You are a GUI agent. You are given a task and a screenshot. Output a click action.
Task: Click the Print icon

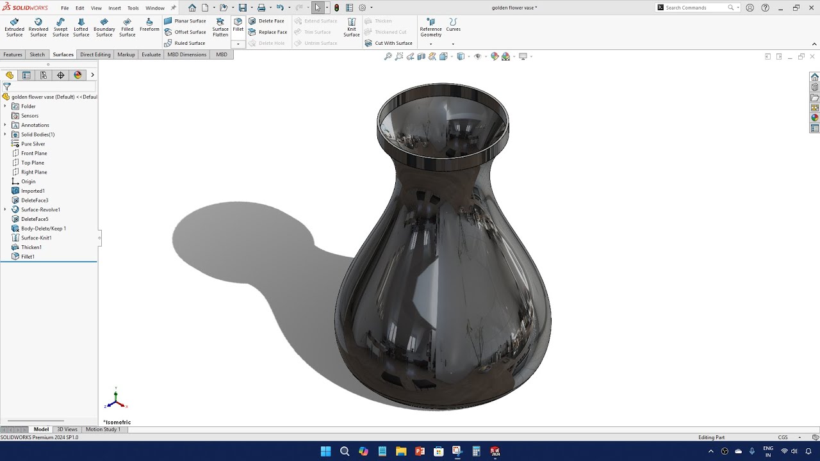[x=261, y=8]
